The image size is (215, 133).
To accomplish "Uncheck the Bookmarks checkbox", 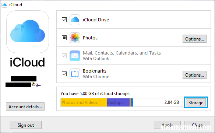I will 64,74.
